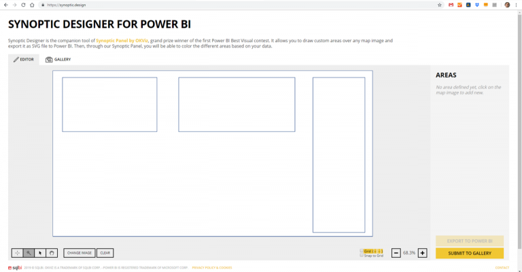Open the dark blue extension icon
The width and height of the screenshot is (522, 272).
pos(468,5)
